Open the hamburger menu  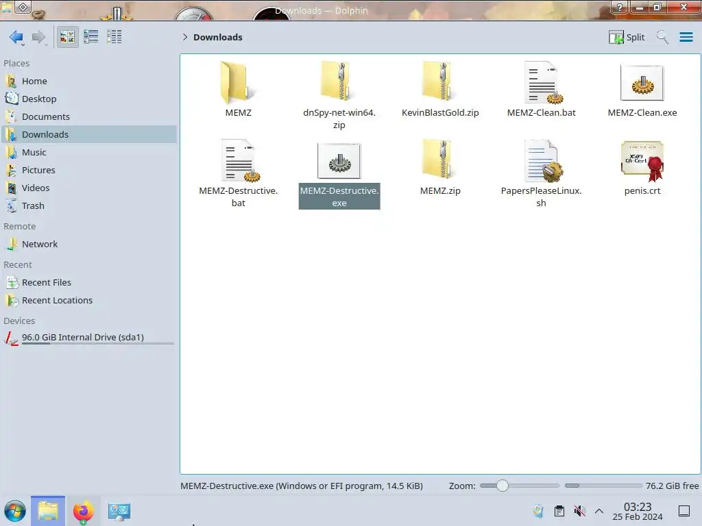coord(686,37)
